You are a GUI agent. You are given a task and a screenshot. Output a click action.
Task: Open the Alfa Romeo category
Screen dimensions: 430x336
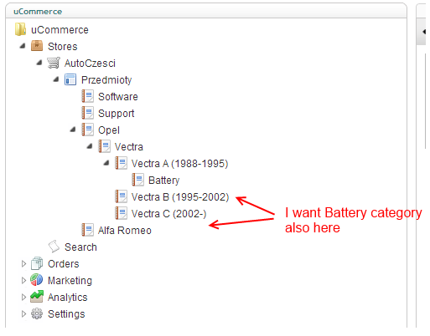tap(125, 231)
